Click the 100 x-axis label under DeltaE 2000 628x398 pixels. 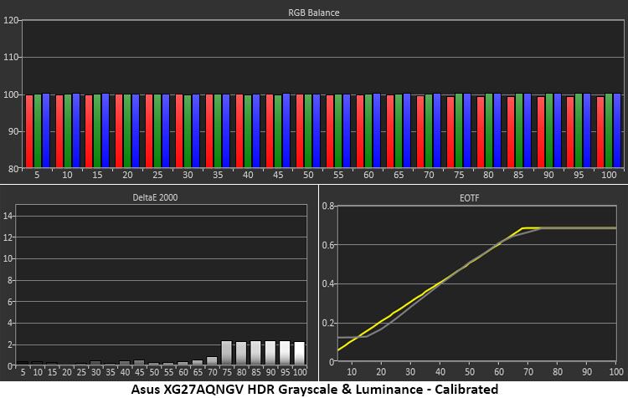[x=300, y=372]
